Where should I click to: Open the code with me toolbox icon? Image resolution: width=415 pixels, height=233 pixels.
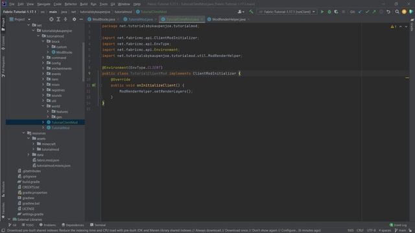click(x=411, y=12)
